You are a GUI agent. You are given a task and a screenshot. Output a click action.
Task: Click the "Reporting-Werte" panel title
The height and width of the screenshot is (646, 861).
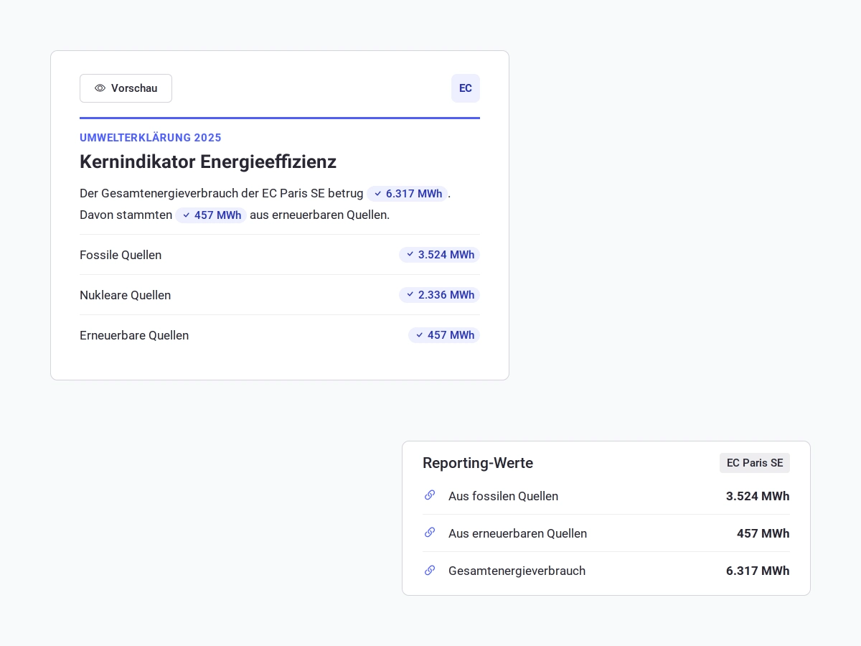click(478, 463)
